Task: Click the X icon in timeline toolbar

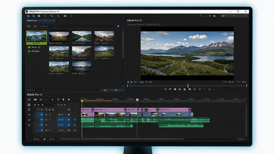Action: 47,99
